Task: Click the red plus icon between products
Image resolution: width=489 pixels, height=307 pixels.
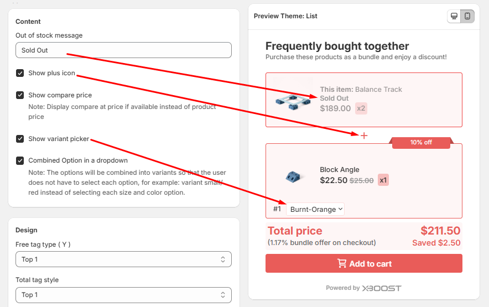Action: coord(364,136)
